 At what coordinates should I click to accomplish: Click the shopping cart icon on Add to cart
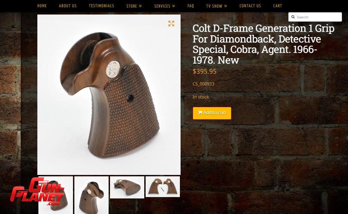coord(200,113)
